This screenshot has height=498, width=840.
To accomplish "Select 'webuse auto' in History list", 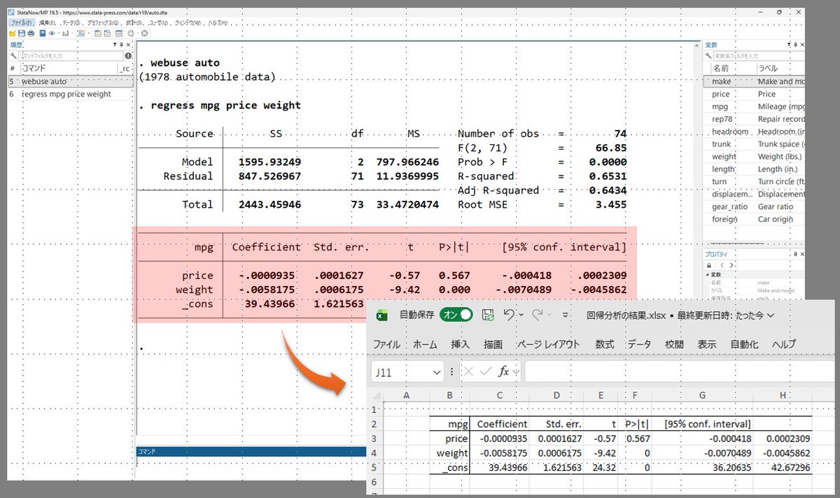I will point(70,81).
